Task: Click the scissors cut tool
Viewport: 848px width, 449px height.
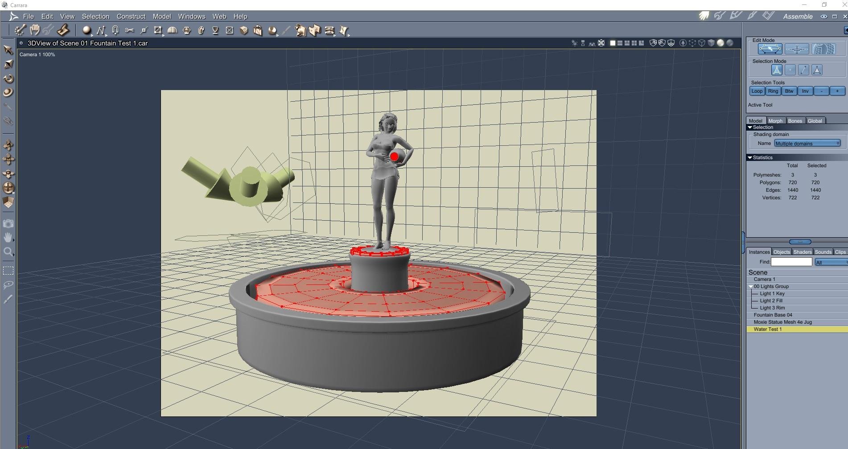Action: [x=129, y=30]
